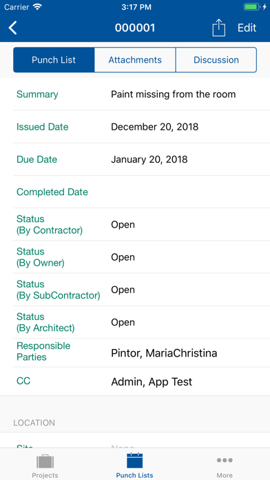Screen dimensions: 270x480
Task: Tap the Due Date January 20, 2018
Action: pyautogui.click(x=149, y=159)
